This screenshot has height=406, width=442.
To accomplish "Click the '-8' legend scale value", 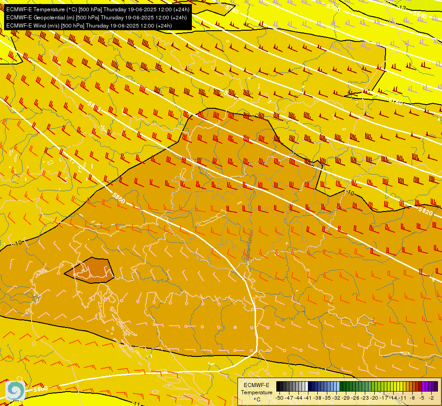I will (412, 398).
